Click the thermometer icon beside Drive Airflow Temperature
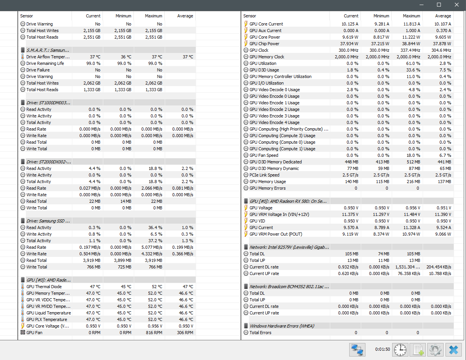Viewport: 466px width, 360px height. (x=22, y=57)
